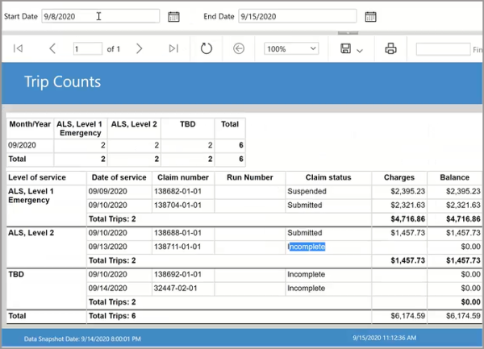Go to the previous report page
The image size is (484, 349).
click(x=52, y=49)
